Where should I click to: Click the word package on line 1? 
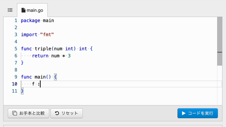click(x=30, y=20)
